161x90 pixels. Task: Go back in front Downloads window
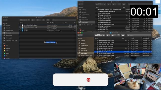(79, 35)
